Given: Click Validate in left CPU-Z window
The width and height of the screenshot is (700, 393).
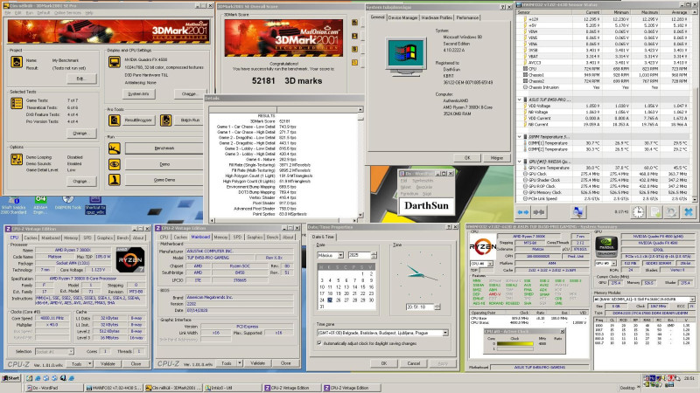Looking at the screenshot, I should click(x=108, y=363).
